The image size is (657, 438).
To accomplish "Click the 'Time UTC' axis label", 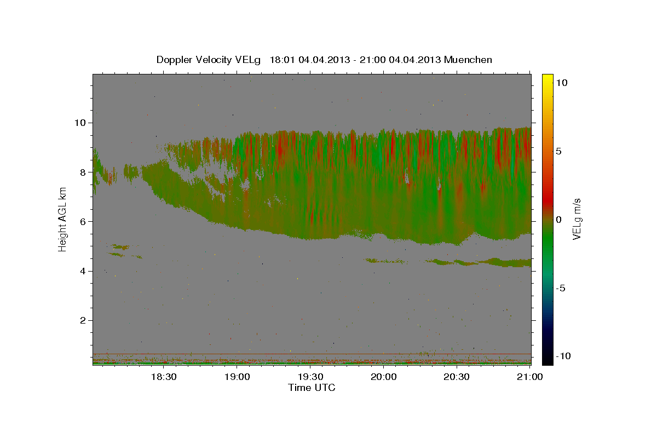I will click(312, 388).
